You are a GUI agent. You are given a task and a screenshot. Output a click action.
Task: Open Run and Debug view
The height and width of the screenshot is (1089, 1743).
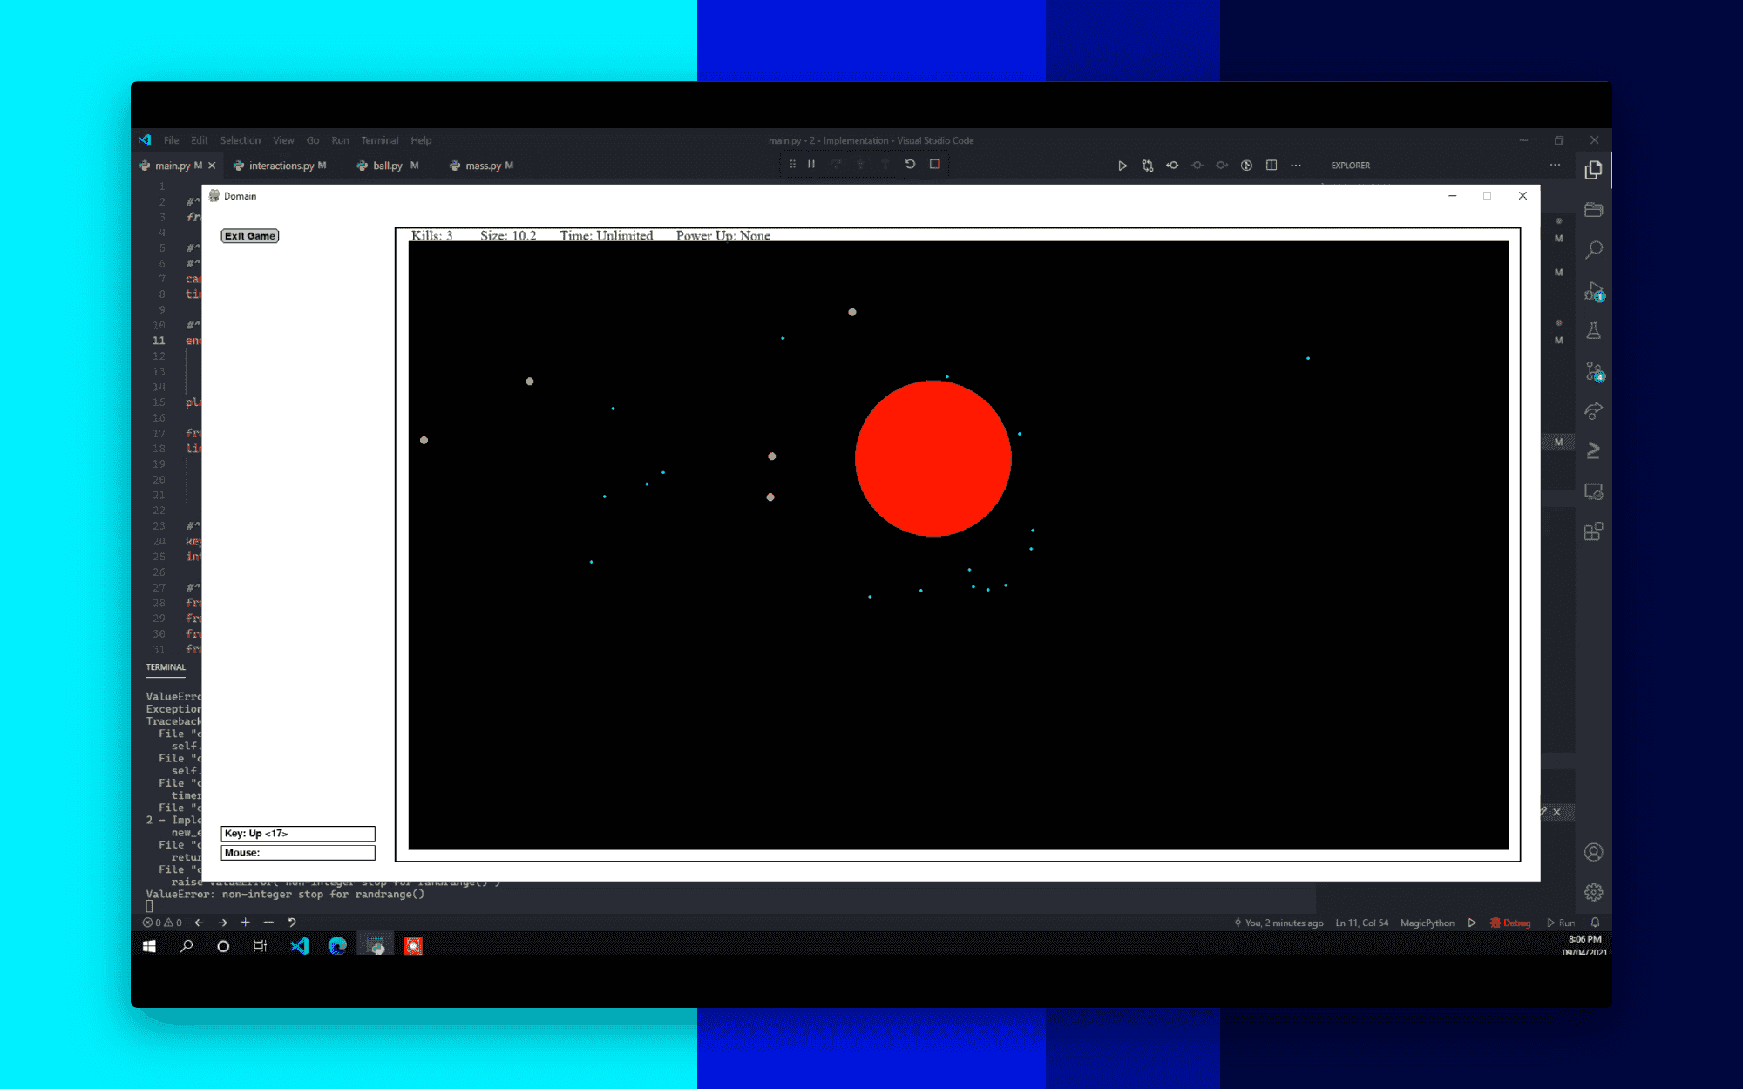(x=1593, y=291)
